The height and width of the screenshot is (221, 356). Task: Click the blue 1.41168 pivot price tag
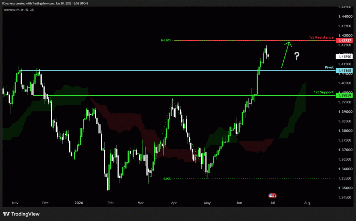point(344,70)
